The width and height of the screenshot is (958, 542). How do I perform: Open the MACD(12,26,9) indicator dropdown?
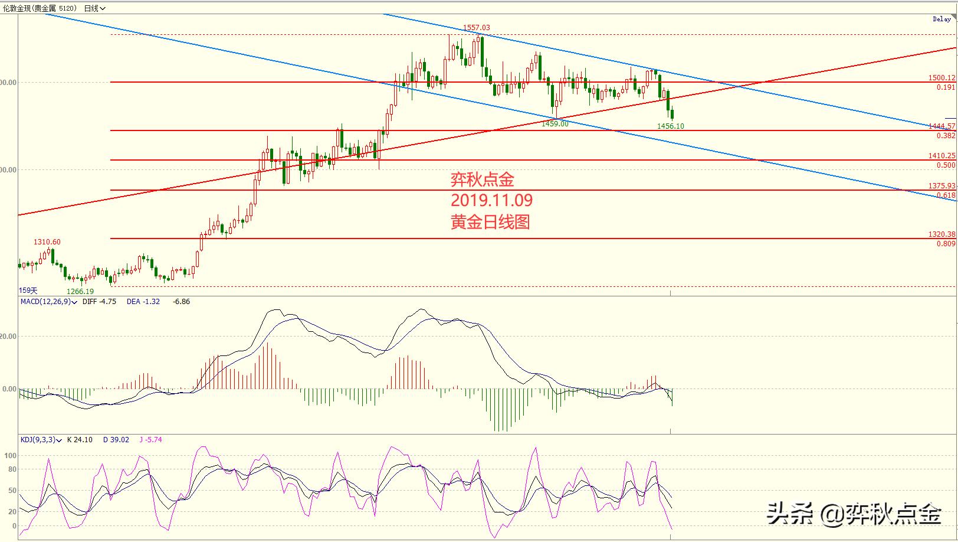(48, 301)
